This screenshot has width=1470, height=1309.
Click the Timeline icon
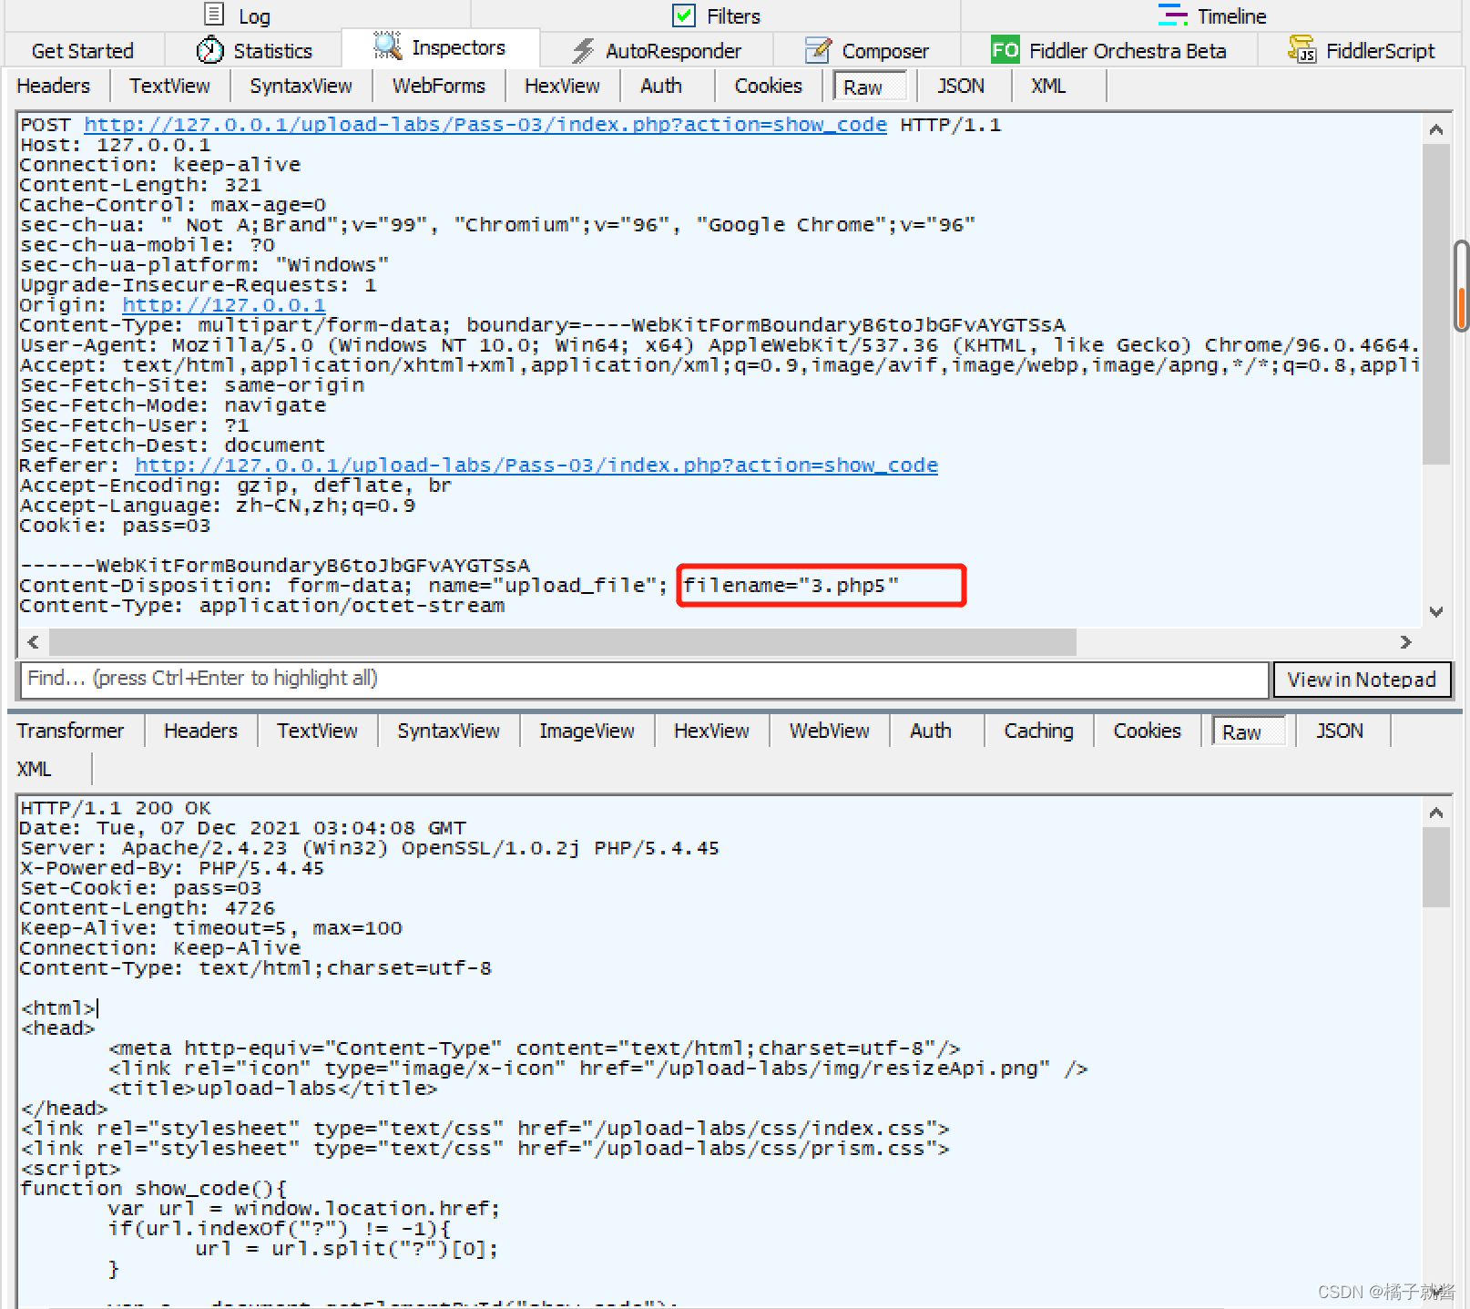coord(1172,15)
